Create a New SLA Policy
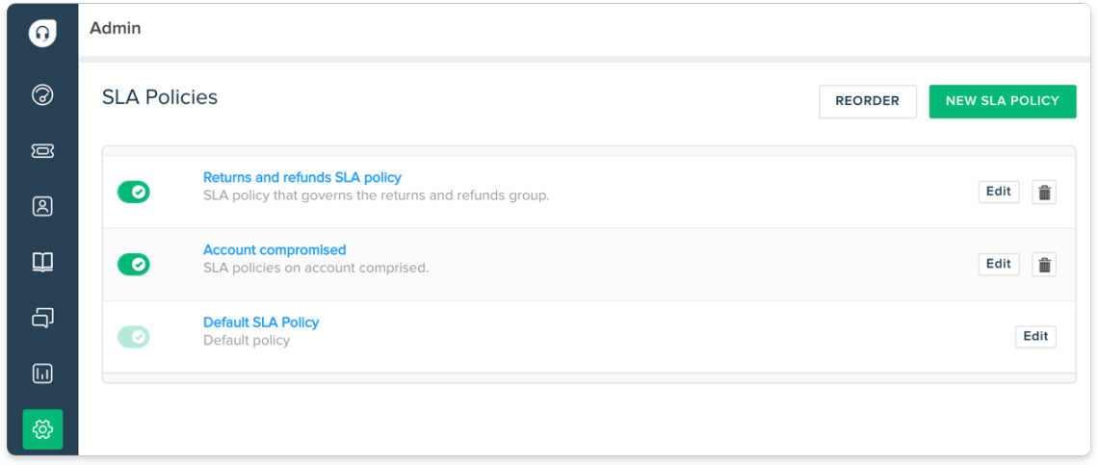 1002,101
